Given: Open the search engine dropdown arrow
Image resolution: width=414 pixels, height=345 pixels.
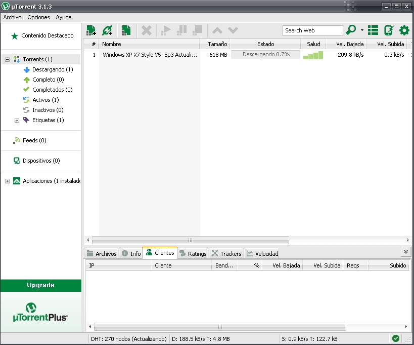Looking at the screenshot, I should 362,30.
